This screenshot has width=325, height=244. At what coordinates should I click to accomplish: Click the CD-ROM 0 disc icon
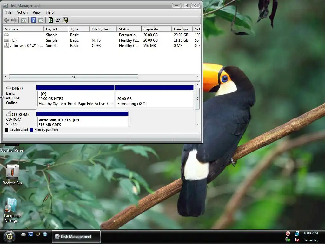9,114
